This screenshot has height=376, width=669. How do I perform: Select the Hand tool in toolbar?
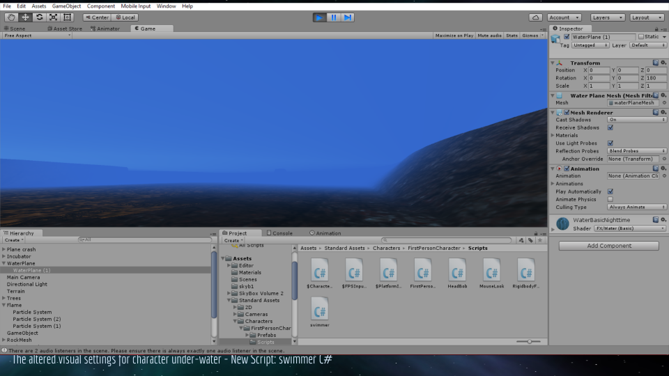click(11, 17)
